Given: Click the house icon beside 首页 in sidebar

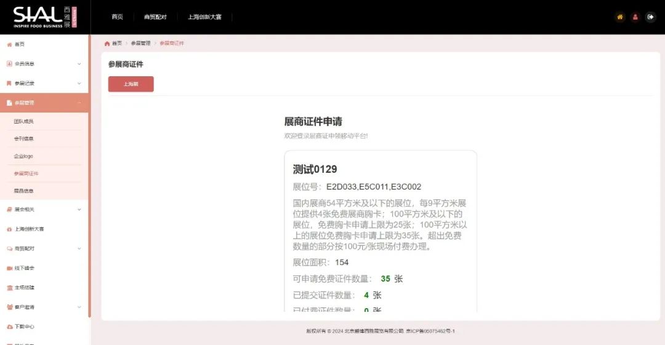Looking at the screenshot, I should point(9,44).
